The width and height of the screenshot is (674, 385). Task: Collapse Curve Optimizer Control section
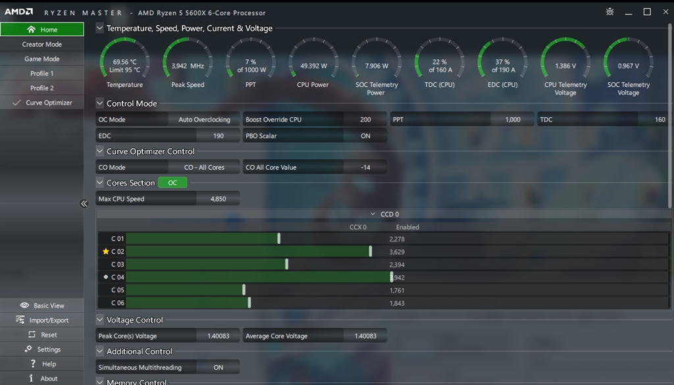pos(100,151)
